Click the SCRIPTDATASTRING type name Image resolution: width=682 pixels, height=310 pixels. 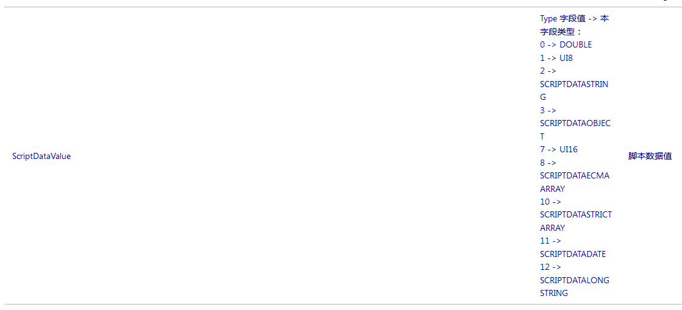click(574, 84)
